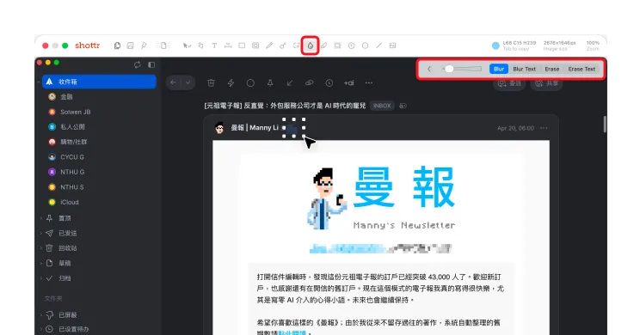Click the trash icon in the mail toolbar

[x=211, y=82]
